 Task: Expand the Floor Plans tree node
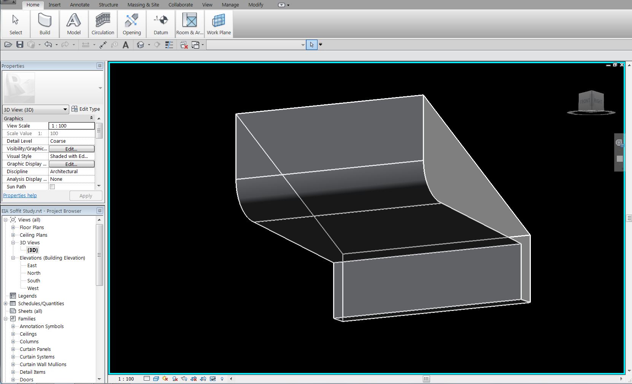(x=13, y=228)
